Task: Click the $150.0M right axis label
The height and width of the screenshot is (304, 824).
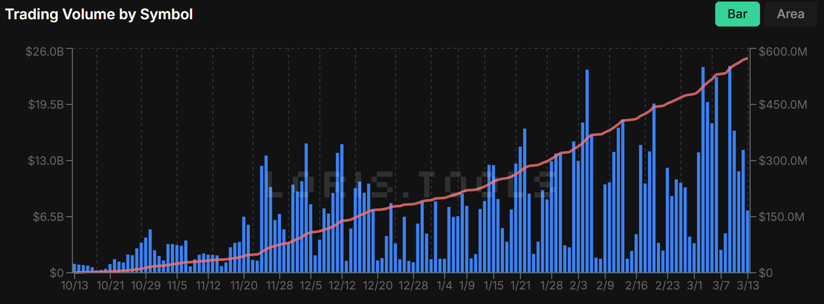Action: point(781,217)
